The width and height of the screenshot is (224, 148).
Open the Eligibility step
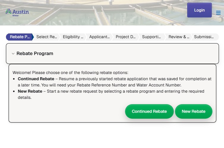pyautogui.click(x=73, y=37)
